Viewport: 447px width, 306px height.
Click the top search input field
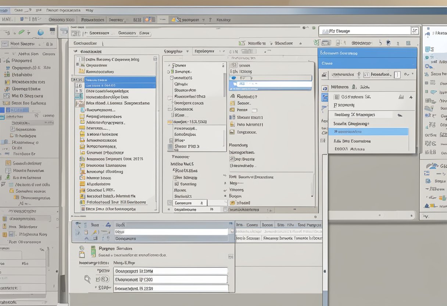[368, 31]
